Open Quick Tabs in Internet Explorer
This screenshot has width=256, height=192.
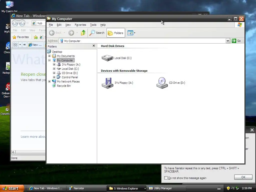pos(15,44)
